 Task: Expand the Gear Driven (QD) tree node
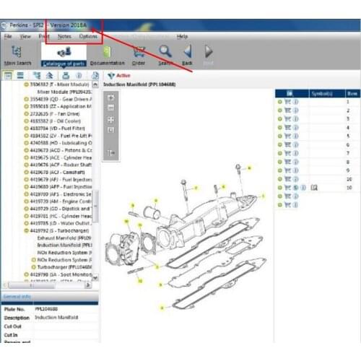(x=27, y=99)
